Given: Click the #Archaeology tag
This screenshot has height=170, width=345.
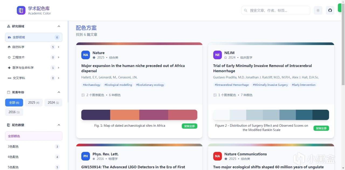Looking at the screenshot, I should click(92, 85).
